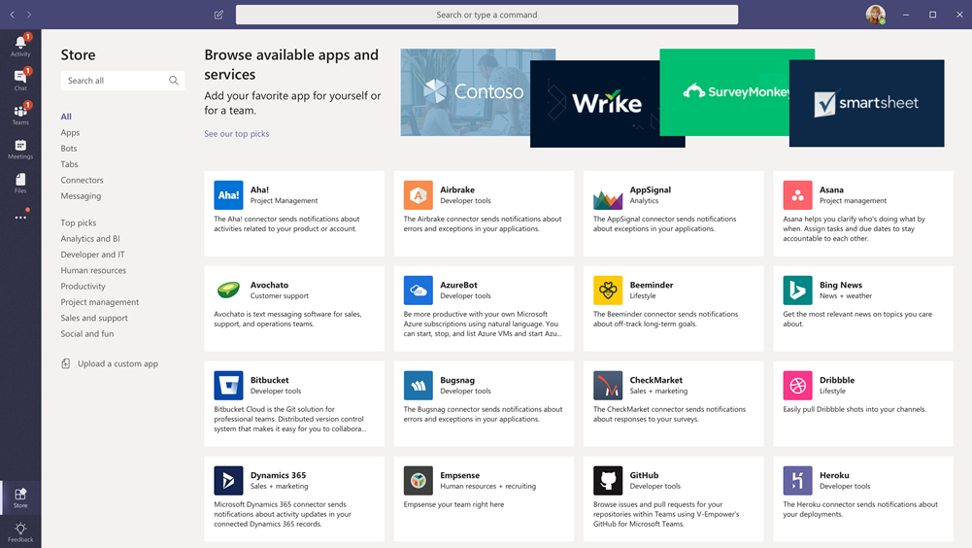Go to Teams in the left rail
The height and width of the screenshot is (548, 972).
click(19, 113)
